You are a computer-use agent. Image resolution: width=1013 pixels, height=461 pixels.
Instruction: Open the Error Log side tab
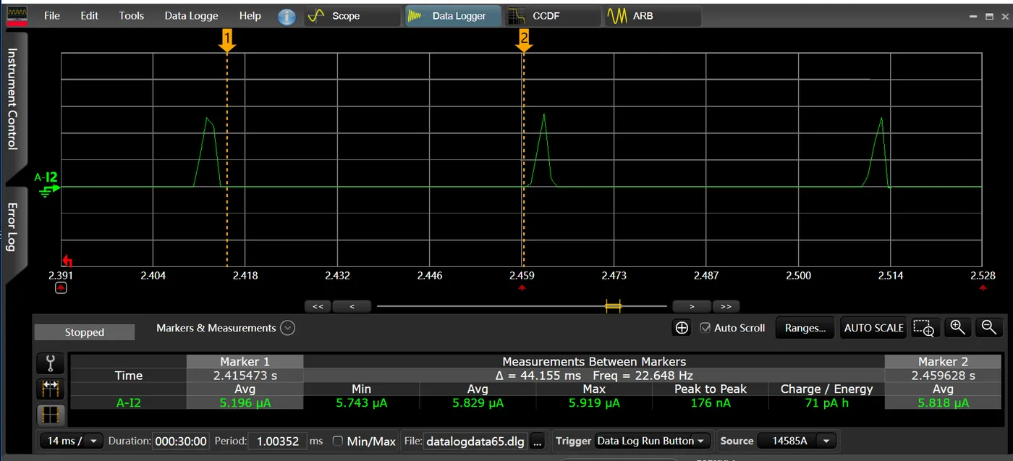[x=13, y=227]
